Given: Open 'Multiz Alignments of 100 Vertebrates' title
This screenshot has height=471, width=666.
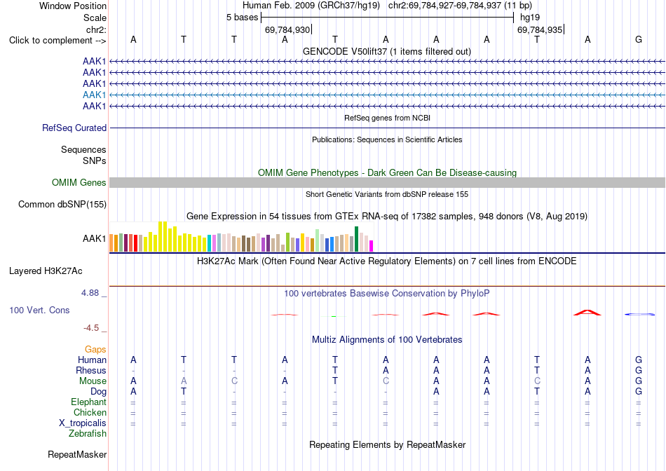Looking at the screenshot, I should (387, 339).
